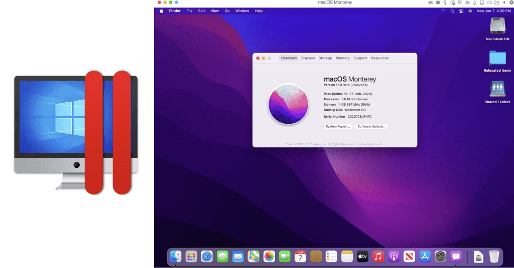514x268 pixels.
Task: Close the About This Mac window
Action: 258,58
